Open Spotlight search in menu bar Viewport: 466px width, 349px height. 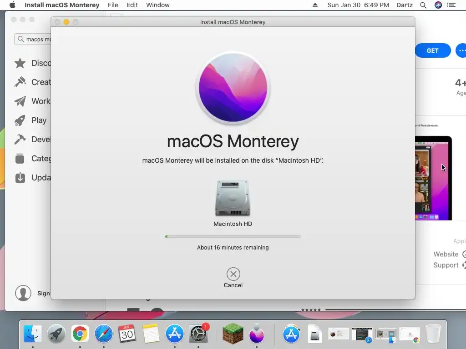(x=423, y=5)
